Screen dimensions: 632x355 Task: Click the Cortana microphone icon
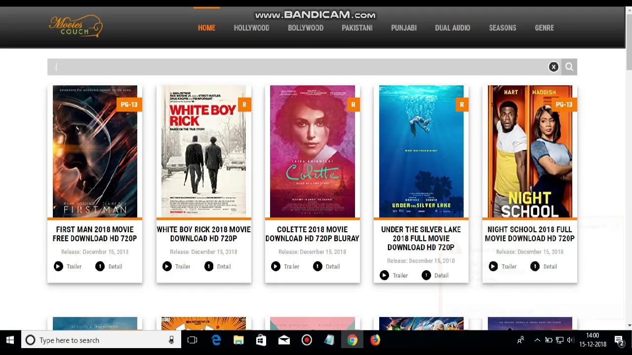(x=171, y=340)
